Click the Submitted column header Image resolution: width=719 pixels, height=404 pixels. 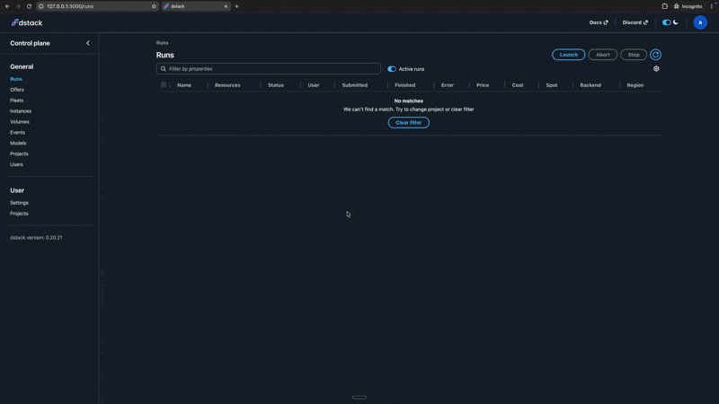[354, 85]
